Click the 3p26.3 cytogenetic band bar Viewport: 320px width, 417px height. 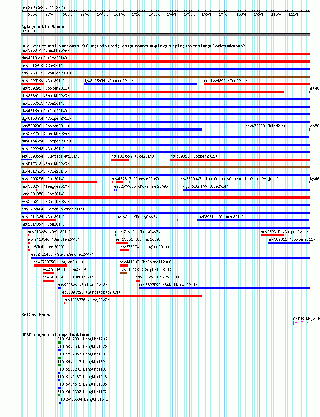tap(165, 35)
